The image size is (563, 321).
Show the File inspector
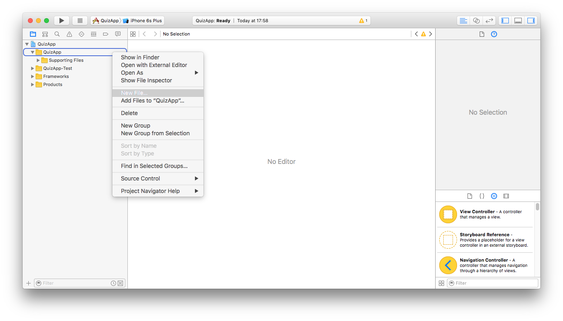coord(482,34)
